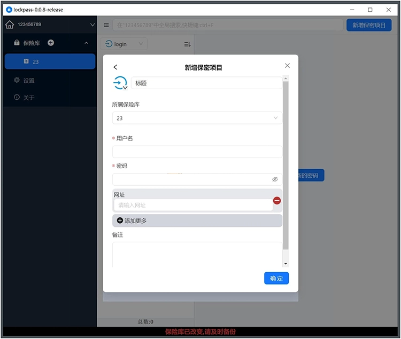Open the 关于 about page
Image resolution: width=401 pixels, height=339 pixels.
tap(28, 98)
